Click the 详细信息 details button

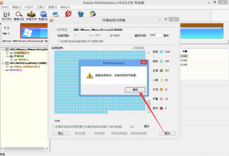coord(139,48)
